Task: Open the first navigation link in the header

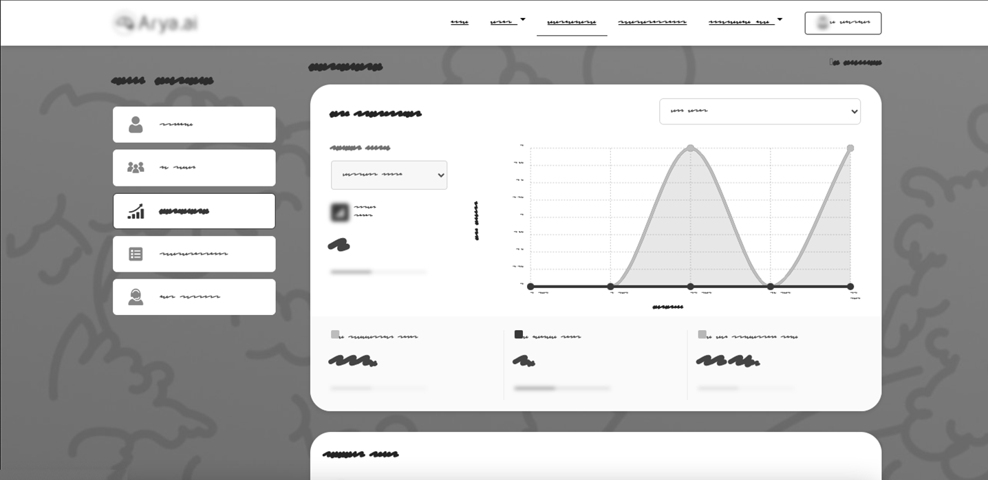Action: coord(460,22)
